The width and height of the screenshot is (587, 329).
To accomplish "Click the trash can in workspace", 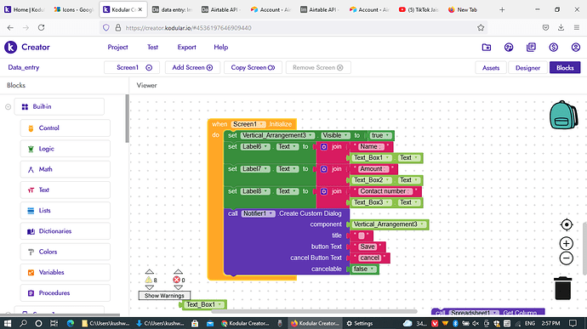I will (562, 288).
